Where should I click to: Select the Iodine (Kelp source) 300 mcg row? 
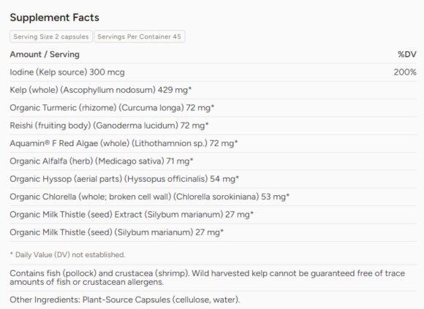pos(213,72)
